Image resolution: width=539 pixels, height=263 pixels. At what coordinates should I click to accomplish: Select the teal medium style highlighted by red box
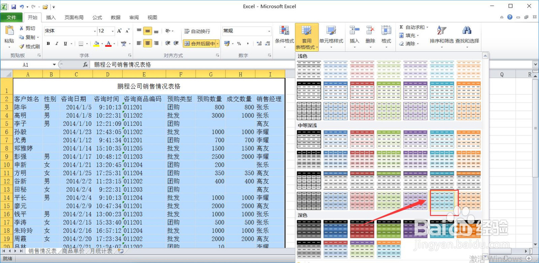click(x=442, y=201)
